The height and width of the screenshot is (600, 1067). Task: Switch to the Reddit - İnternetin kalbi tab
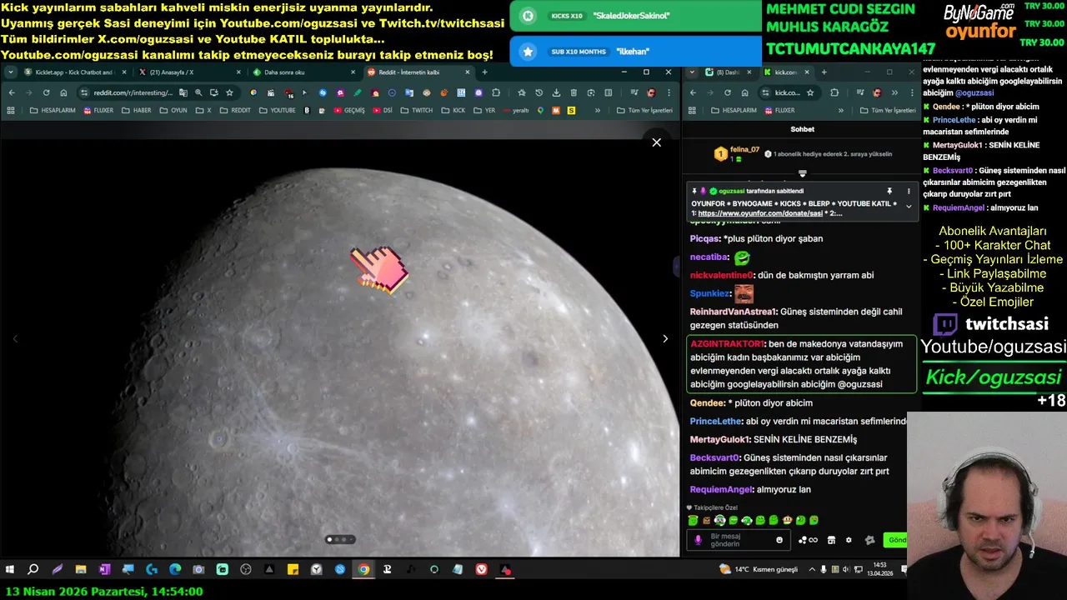pyautogui.click(x=417, y=72)
